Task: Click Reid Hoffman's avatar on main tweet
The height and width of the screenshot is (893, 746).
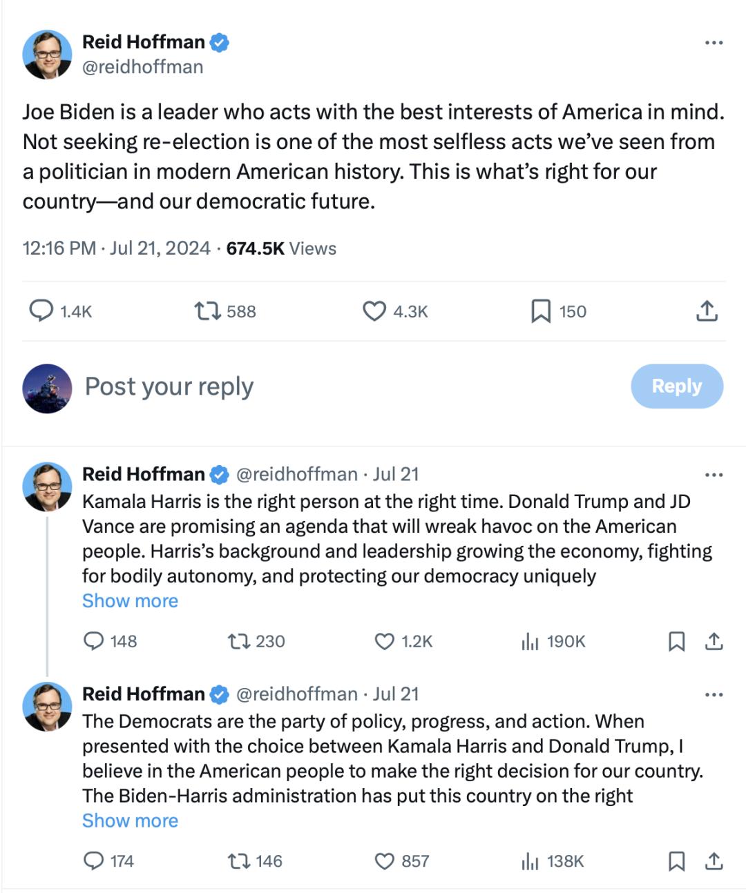Action: pos(48,55)
